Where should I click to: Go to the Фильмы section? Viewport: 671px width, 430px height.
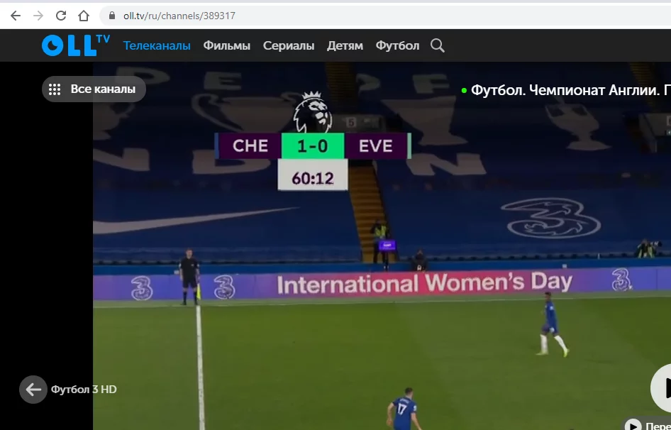tap(227, 45)
